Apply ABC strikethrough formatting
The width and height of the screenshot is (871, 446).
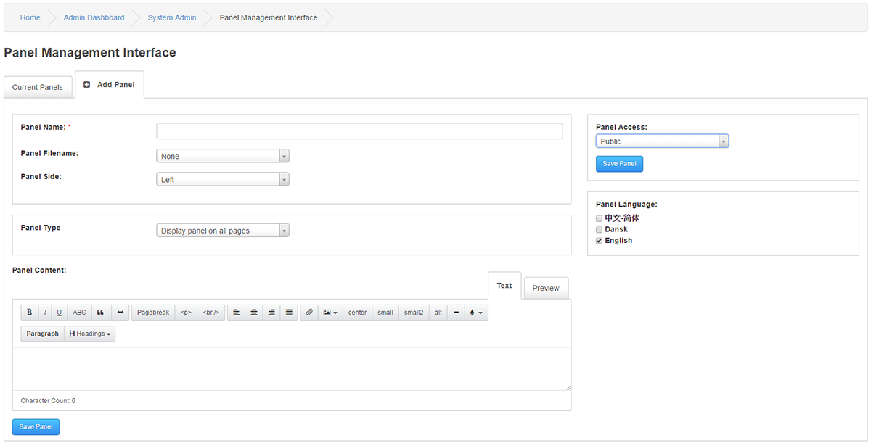pyautogui.click(x=79, y=313)
